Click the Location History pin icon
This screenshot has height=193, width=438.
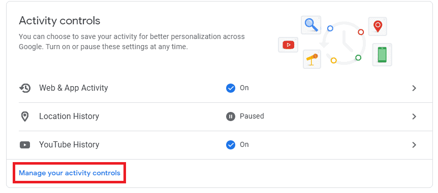(25, 117)
